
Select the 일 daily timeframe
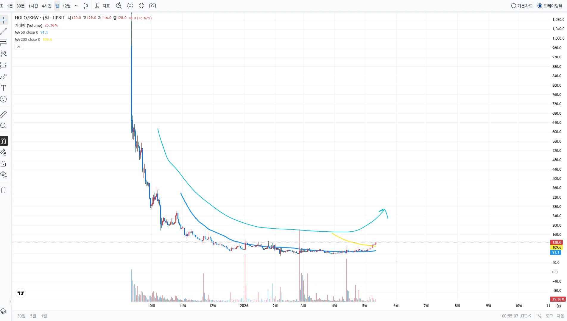pos(57,6)
